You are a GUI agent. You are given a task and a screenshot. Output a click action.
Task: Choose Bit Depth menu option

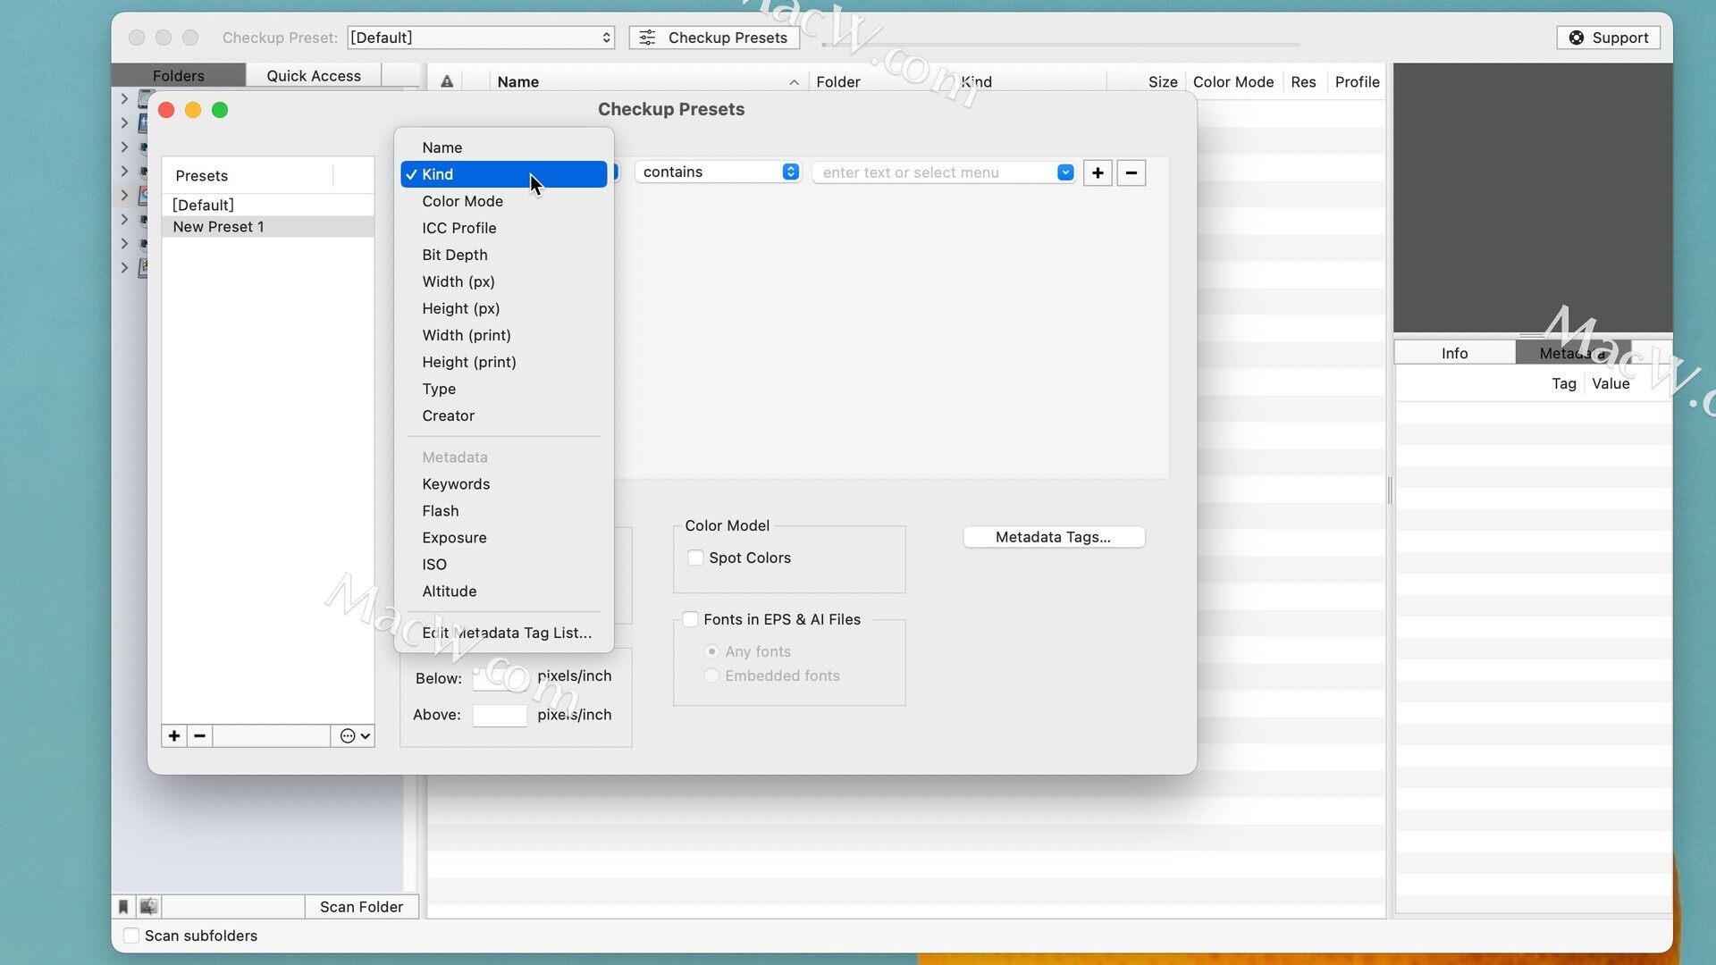503,255
